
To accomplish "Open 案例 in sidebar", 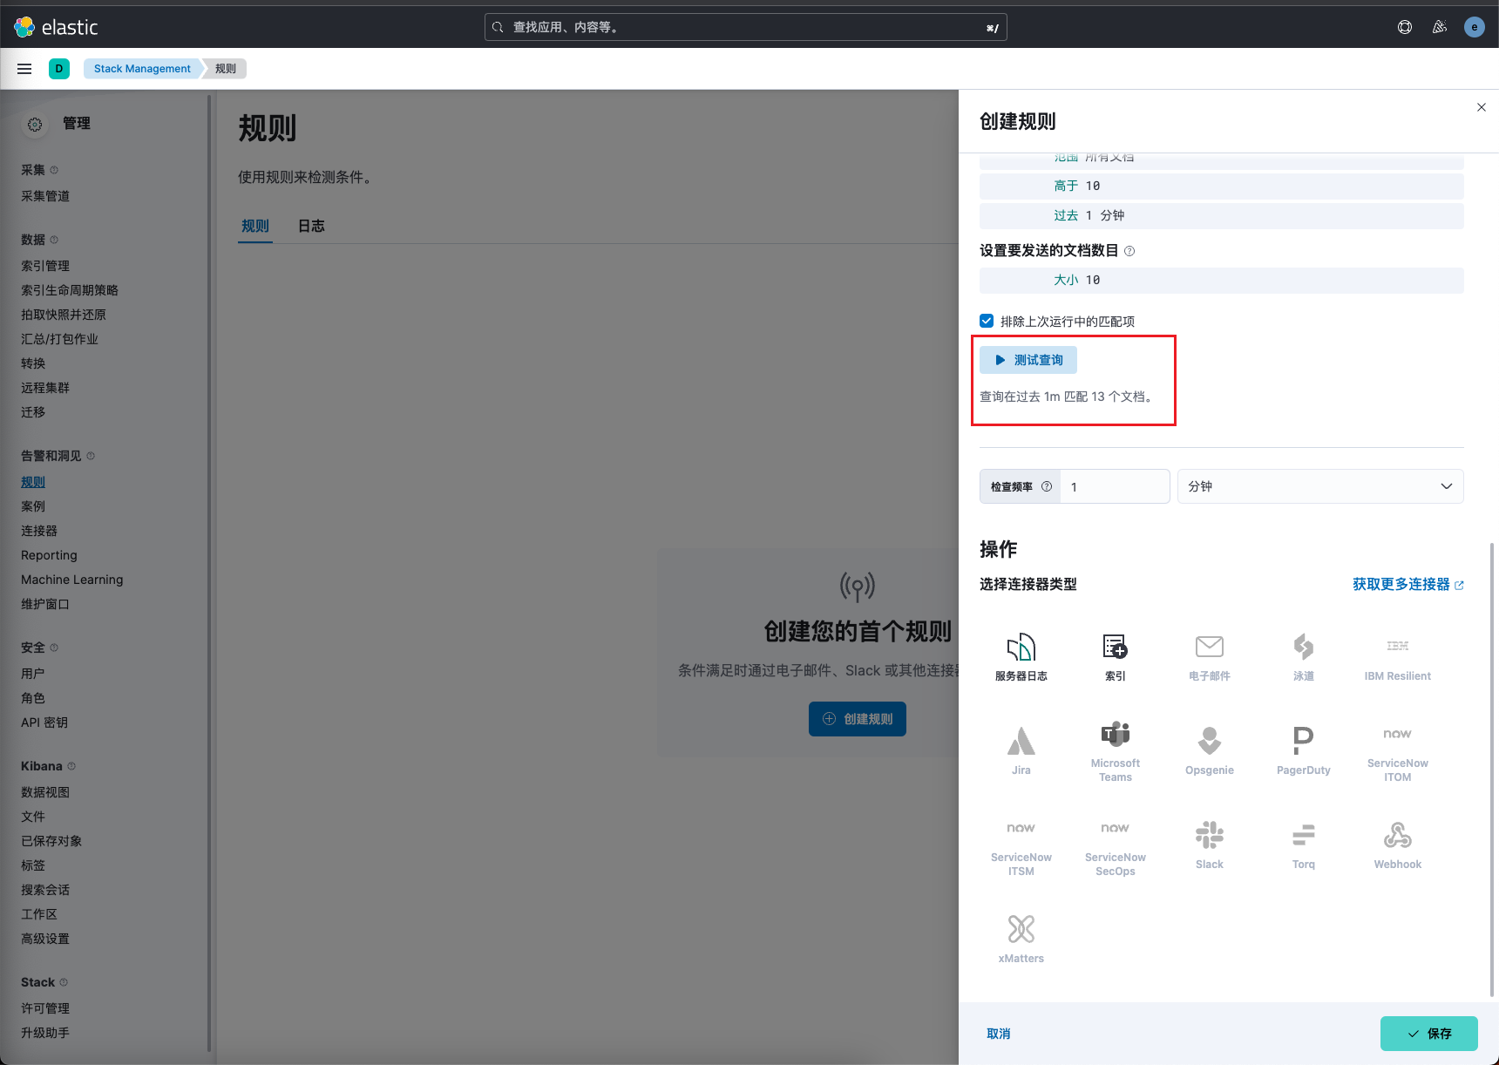I will point(33,506).
